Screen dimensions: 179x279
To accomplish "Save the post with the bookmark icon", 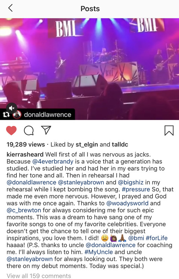I will (169, 130).
